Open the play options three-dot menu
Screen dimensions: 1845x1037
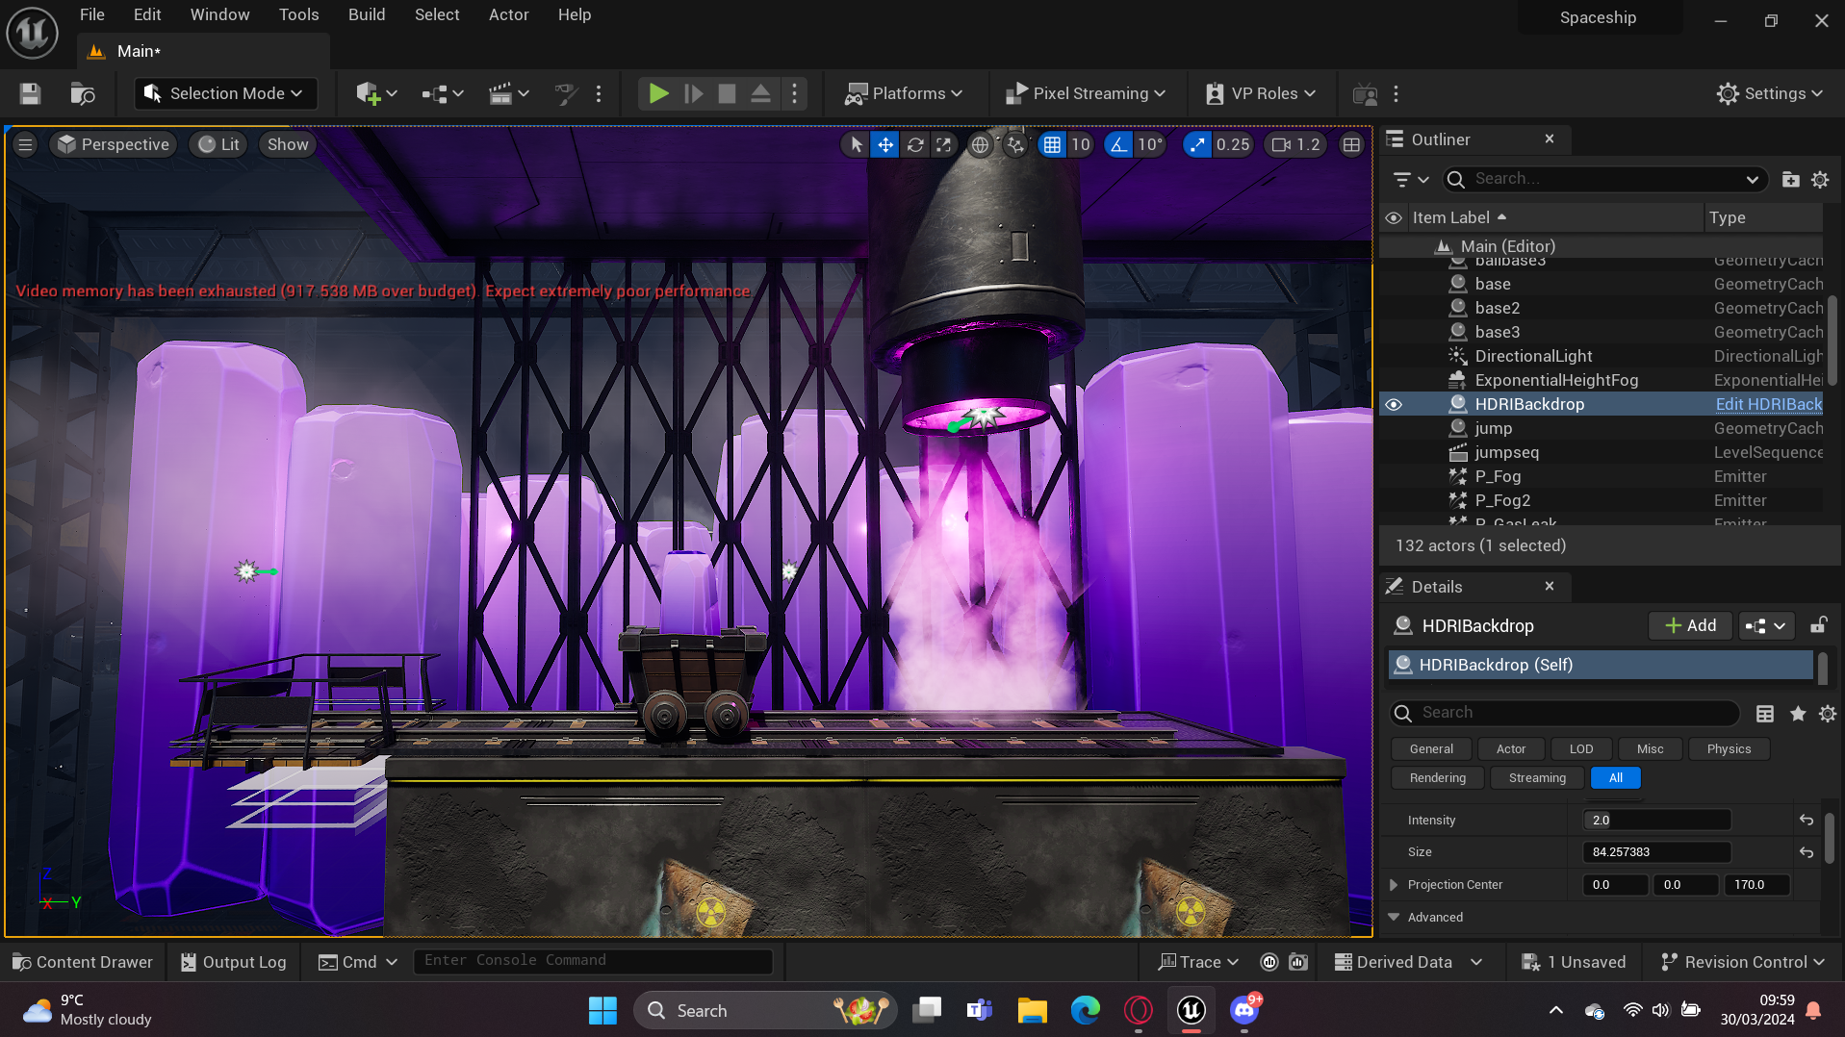pos(794,93)
